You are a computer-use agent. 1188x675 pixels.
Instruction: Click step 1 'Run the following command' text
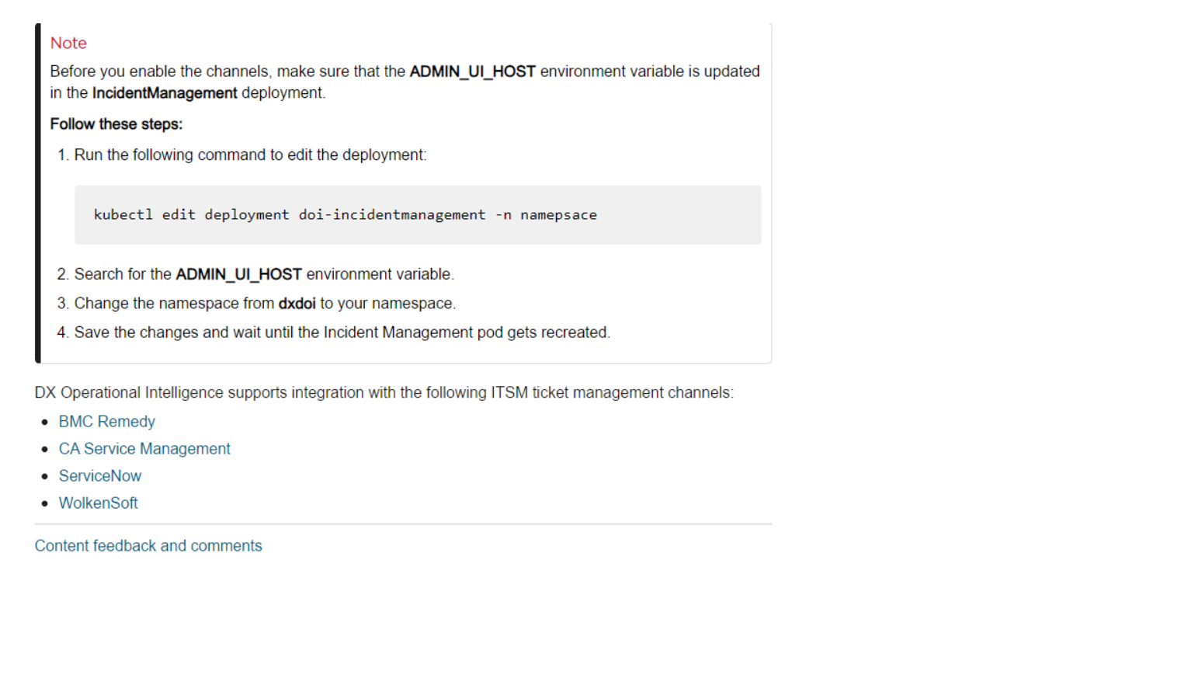click(250, 155)
